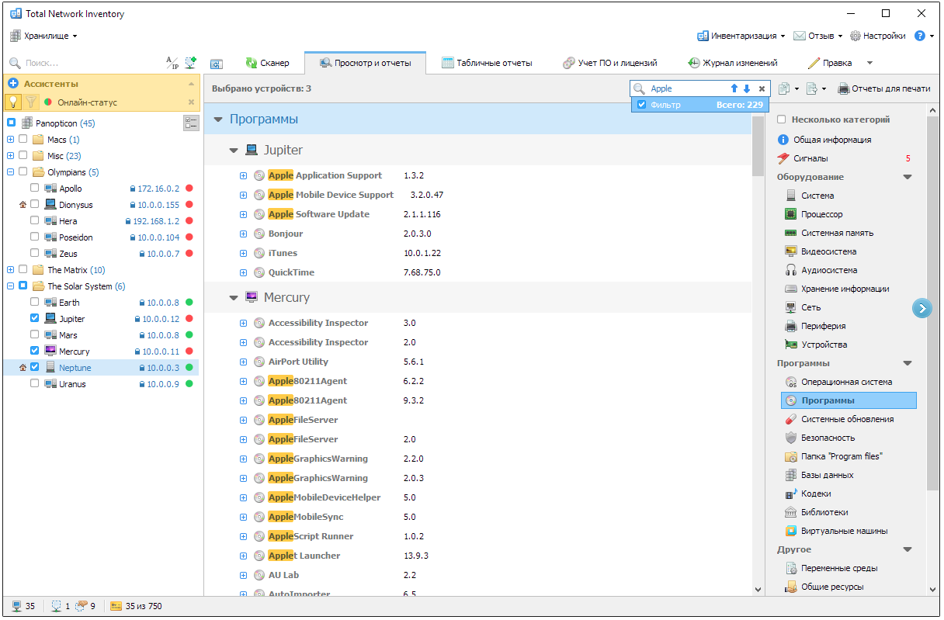Click the Отчеты для печати button
The image size is (944, 620).
coord(883,88)
